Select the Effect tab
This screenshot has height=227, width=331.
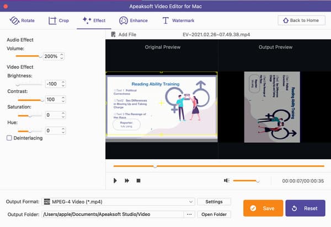coord(94,20)
